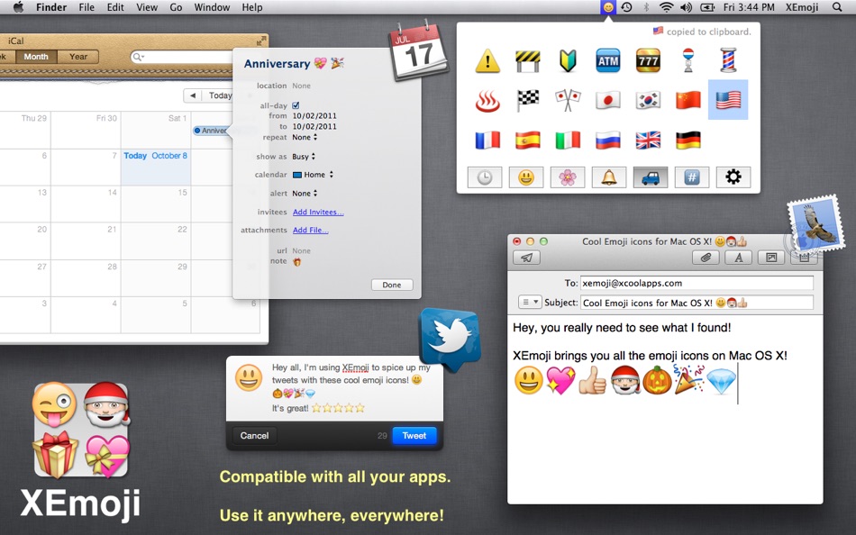Click the Mail To address field
This screenshot has width=856, height=535.
pyautogui.click(x=697, y=283)
